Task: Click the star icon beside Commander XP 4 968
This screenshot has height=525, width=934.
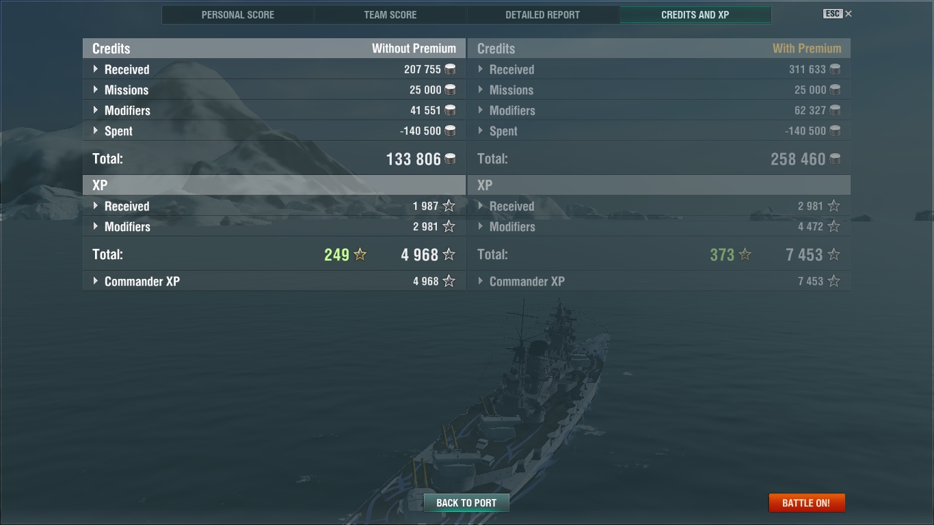Action: [x=449, y=281]
